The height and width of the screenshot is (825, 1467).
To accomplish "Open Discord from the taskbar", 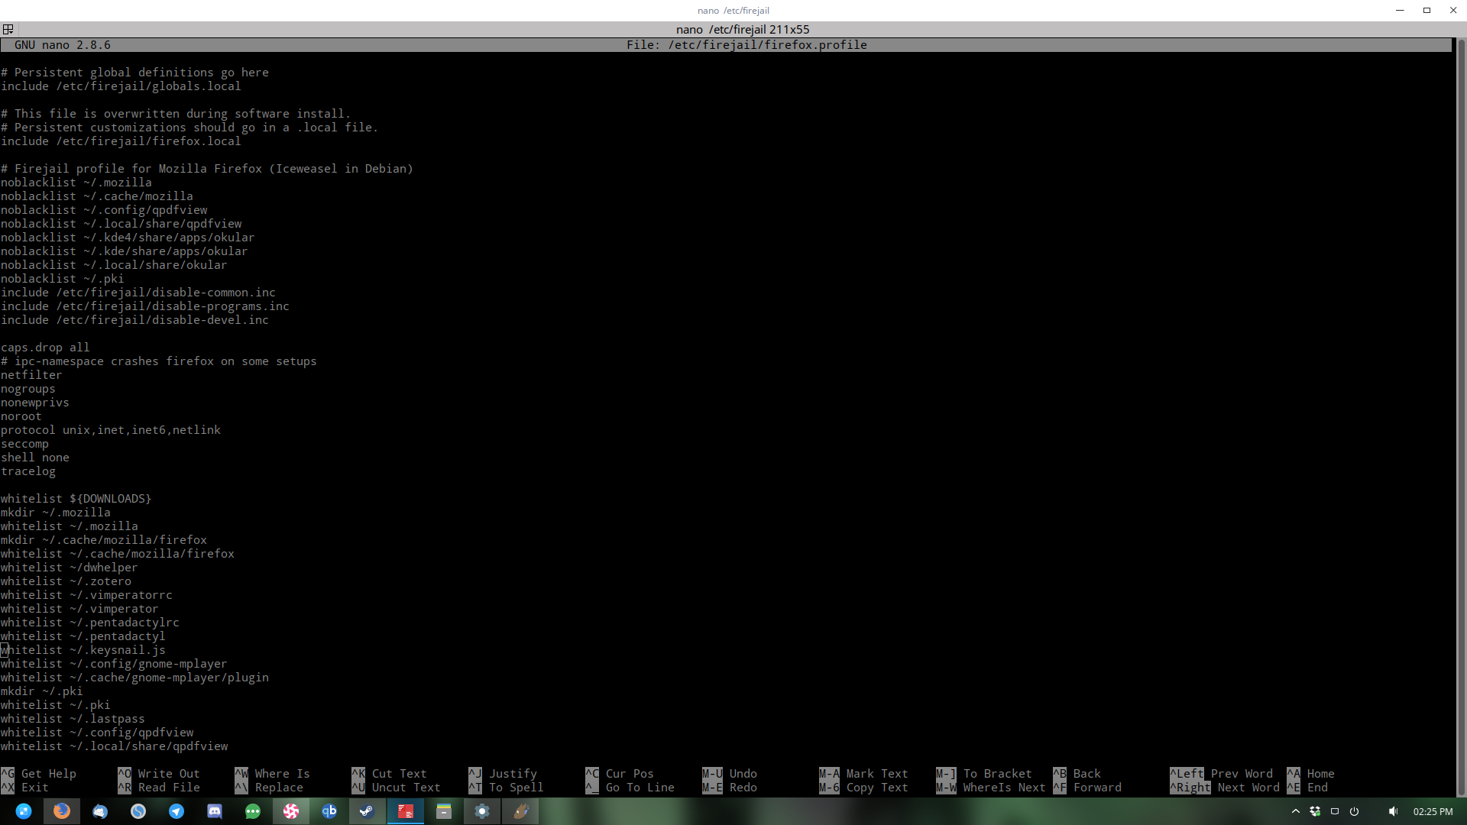I will coord(215,811).
